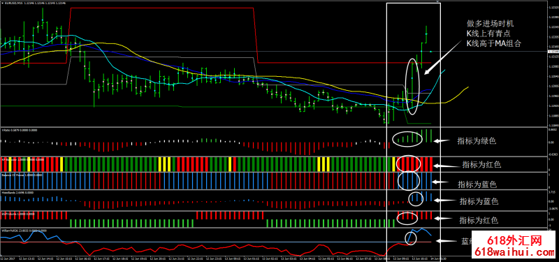Image resolution: width=559 pixels, height=262 pixels.
Task: Click the 做多进场时机 annotation text
Action: [491, 24]
